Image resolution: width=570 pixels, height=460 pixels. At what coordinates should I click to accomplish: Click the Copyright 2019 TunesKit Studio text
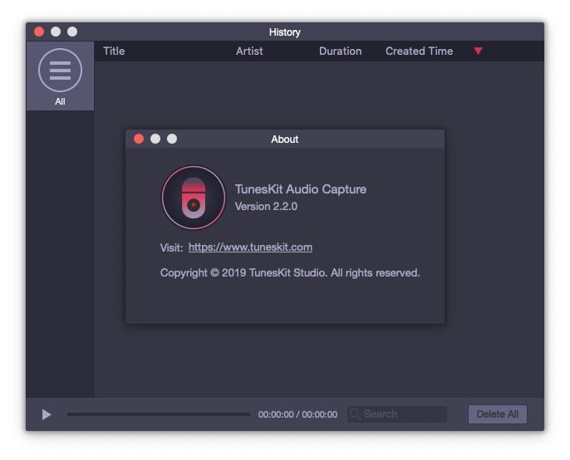click(290, 273)
